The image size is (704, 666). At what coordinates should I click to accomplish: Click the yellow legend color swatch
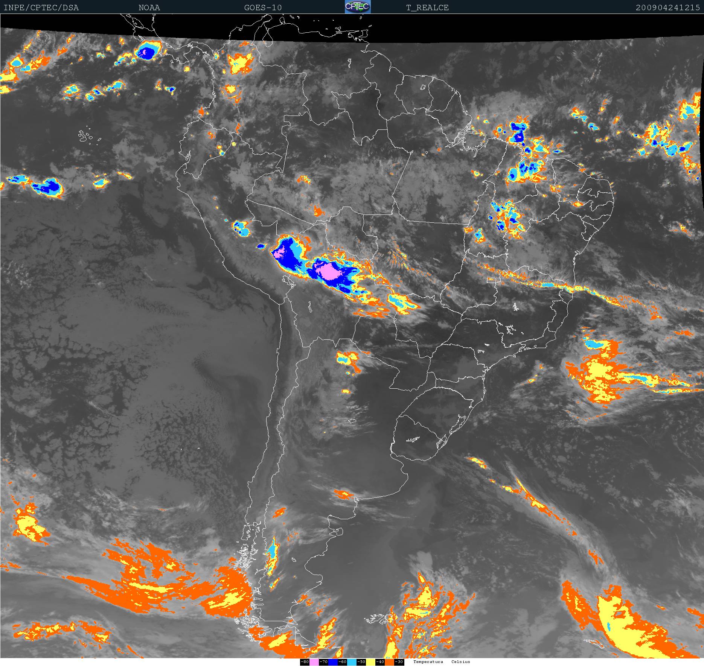(x=370, y=662)
